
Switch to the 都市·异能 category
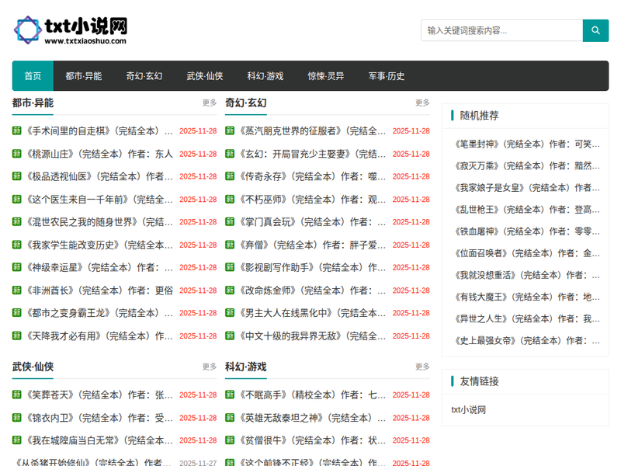pos(83,76)
